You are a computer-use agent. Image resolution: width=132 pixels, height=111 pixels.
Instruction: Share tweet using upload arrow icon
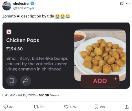tap(127, 107)
